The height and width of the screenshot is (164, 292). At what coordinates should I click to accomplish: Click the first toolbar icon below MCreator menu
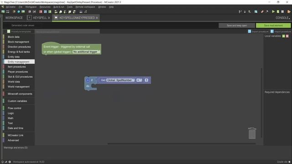click(x=3, y=11)
